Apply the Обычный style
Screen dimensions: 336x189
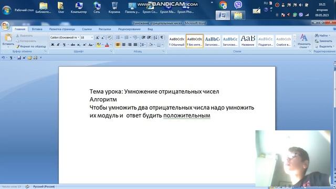click(177, 41)
